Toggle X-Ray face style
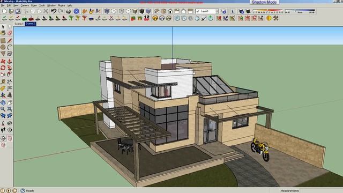The height and width of the screenshot is (193, 343). [x=107, y=11]
